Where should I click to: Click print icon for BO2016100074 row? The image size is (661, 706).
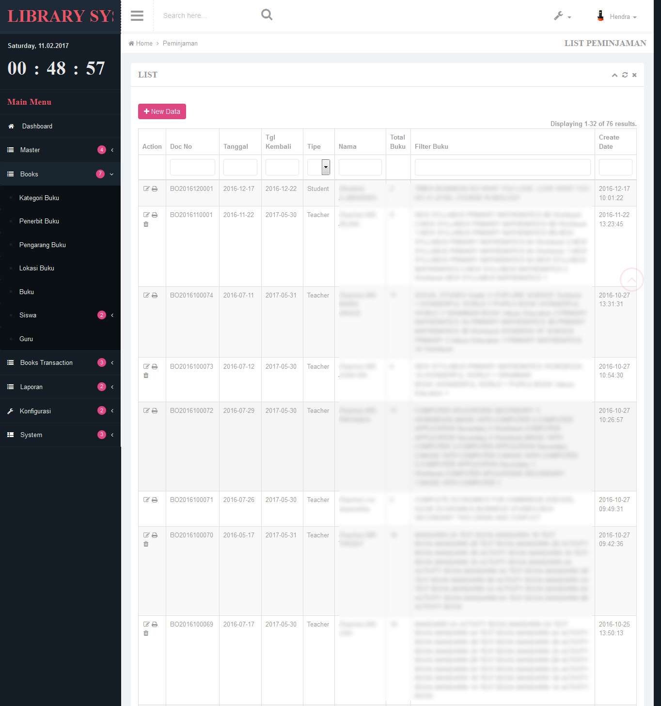pyautogui.click(x=155, y=296)
